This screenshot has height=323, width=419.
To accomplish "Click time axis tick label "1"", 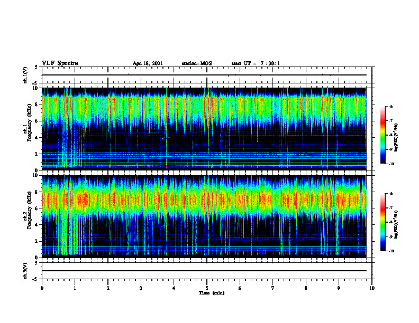I will click(x=75, y=288).
